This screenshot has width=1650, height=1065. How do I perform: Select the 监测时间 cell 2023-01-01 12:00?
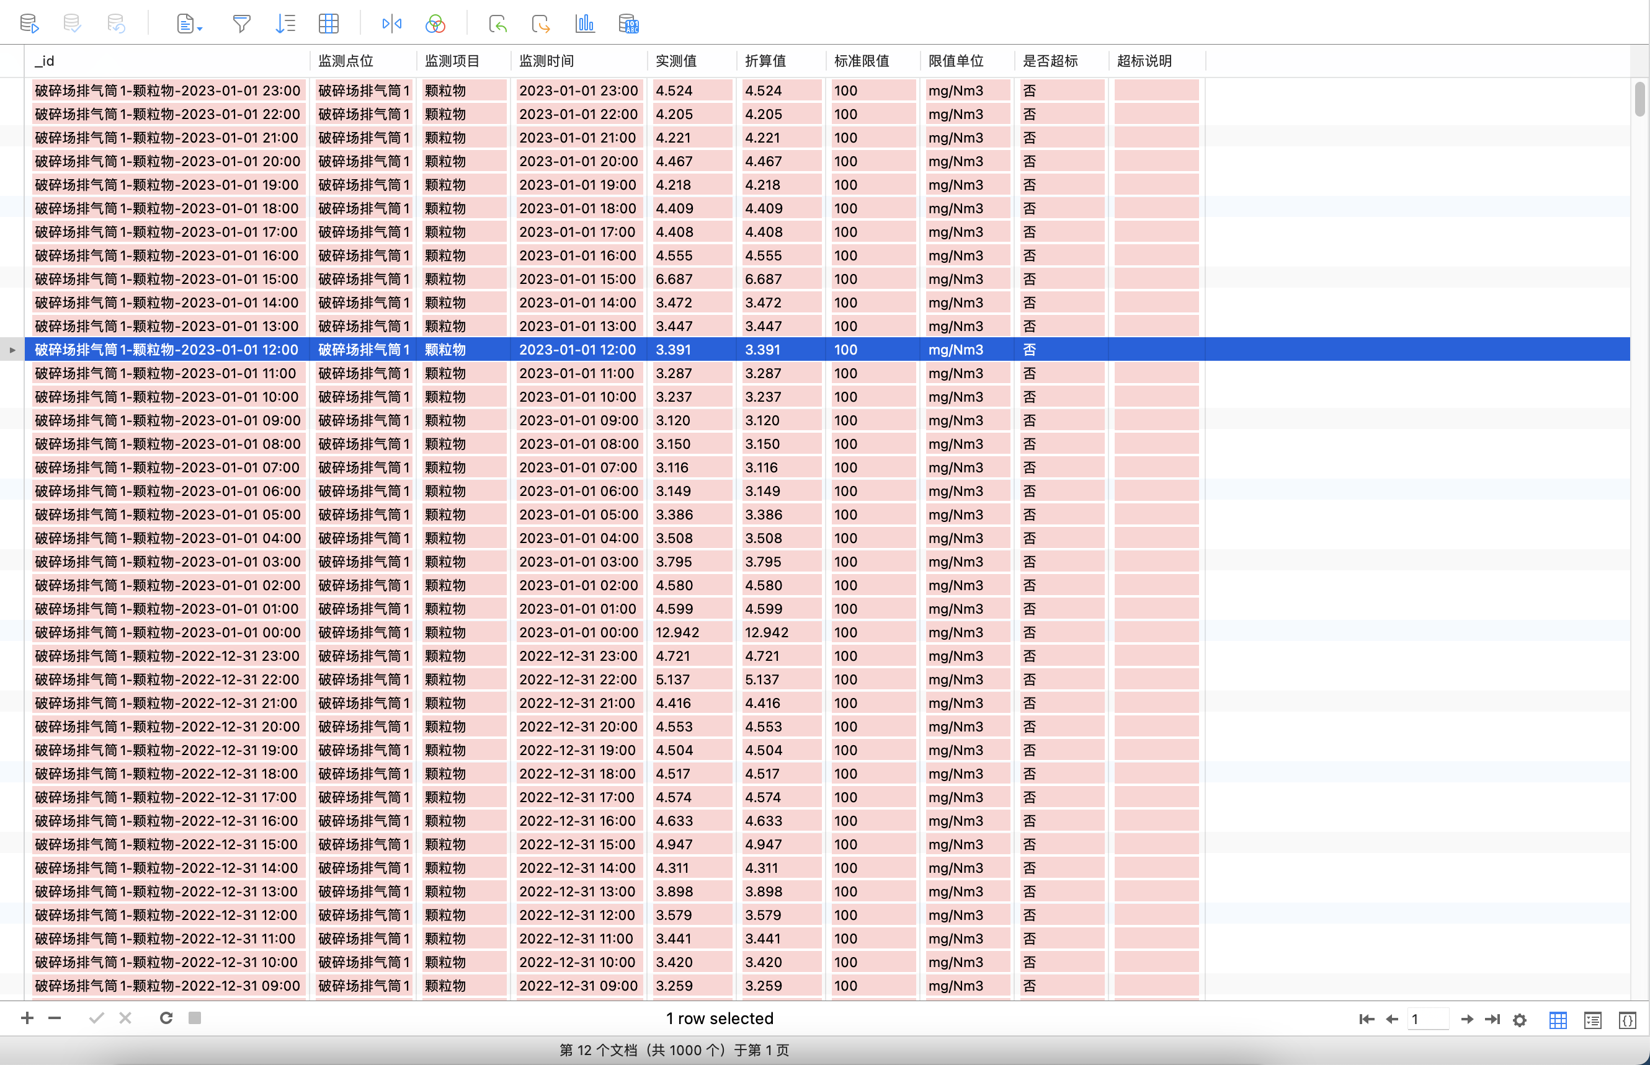[x=579, y=350]
